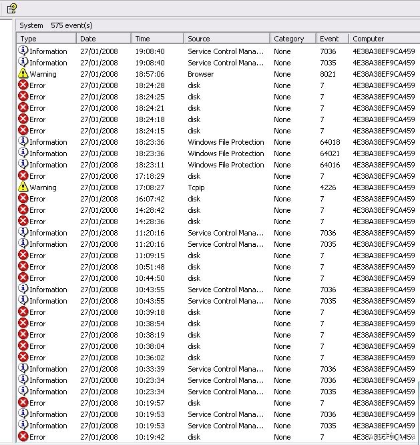Viewport: 420px width, 445px height.
Task: Click the Source cell reading 'Browser'
Action: point(200,74)
